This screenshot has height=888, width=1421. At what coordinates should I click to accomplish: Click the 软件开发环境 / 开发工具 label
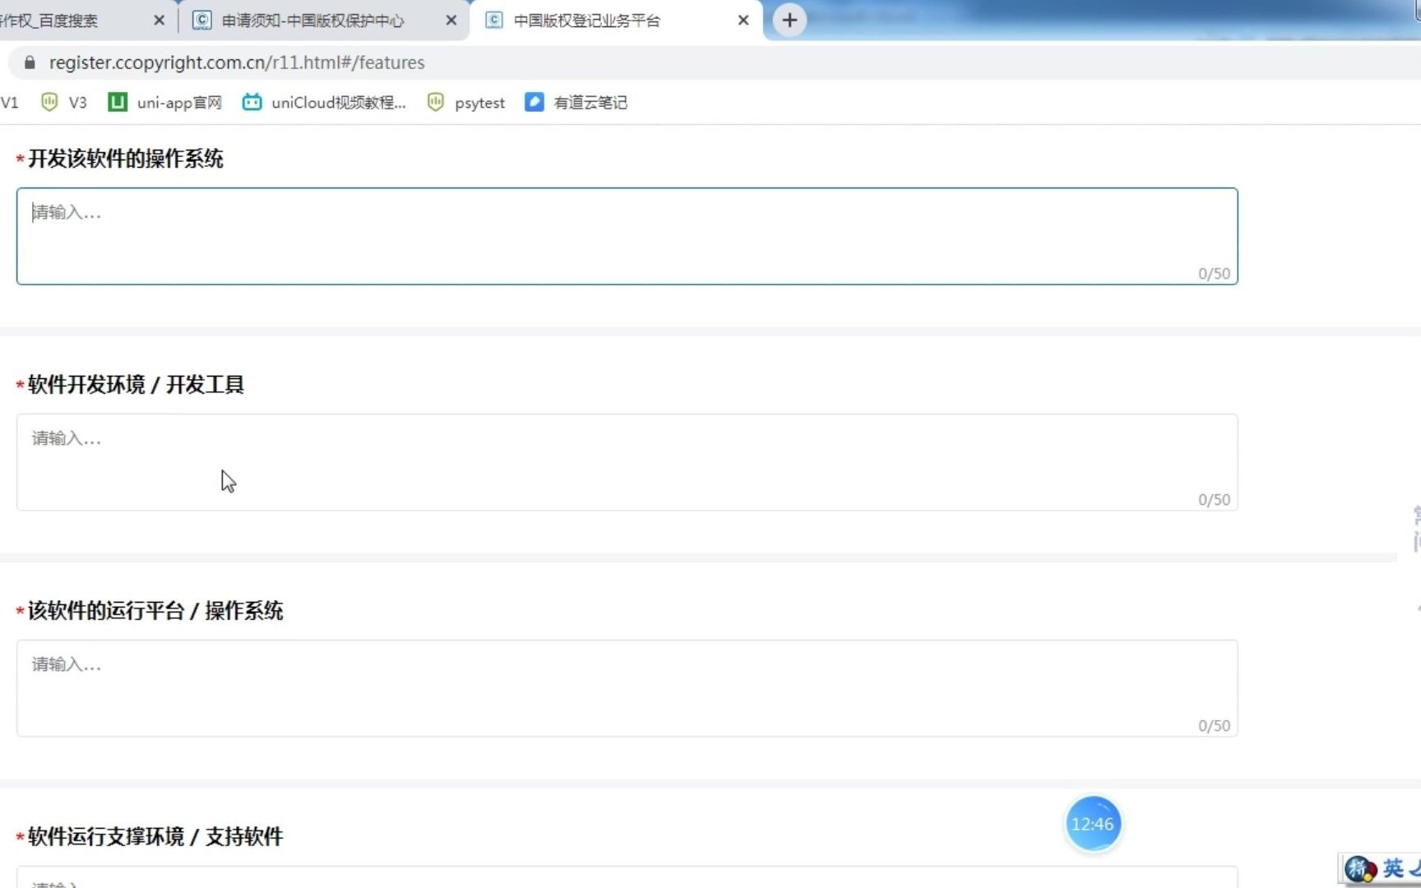click(136, 385)
